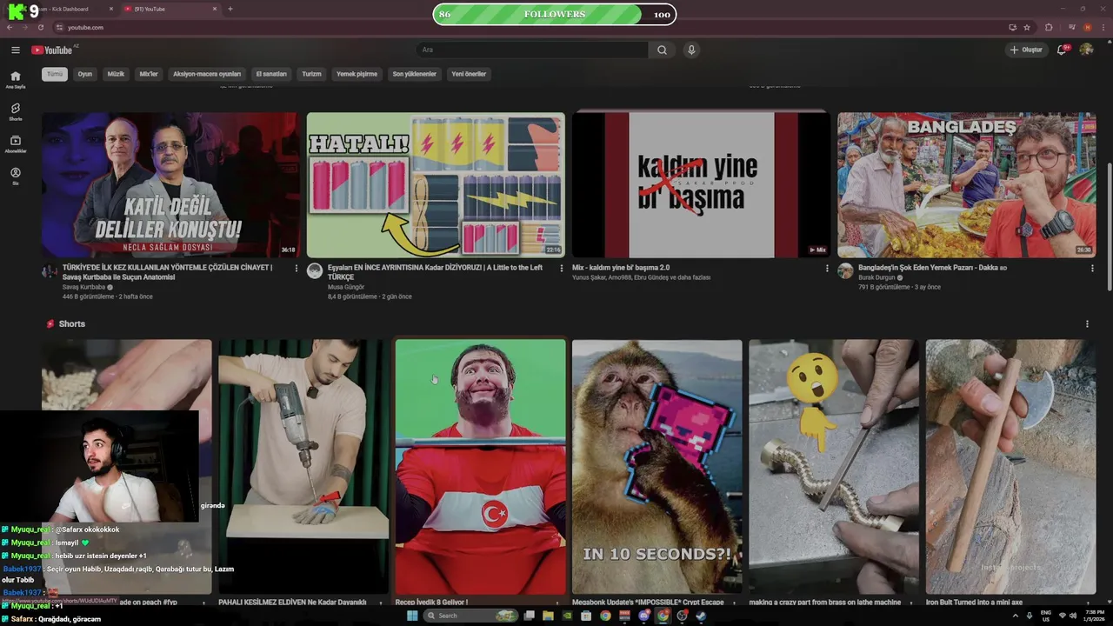This screenshot has width=1113, height=626.
Task: Click the Oluştur create button
Action: pos(1026,50)
